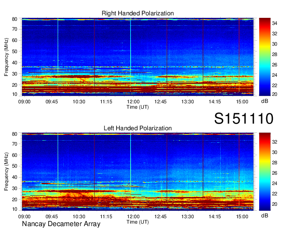Click time tick 14:15 under Left Handed plot
This screenshot has height=229, width=282.
pos(215,217)
